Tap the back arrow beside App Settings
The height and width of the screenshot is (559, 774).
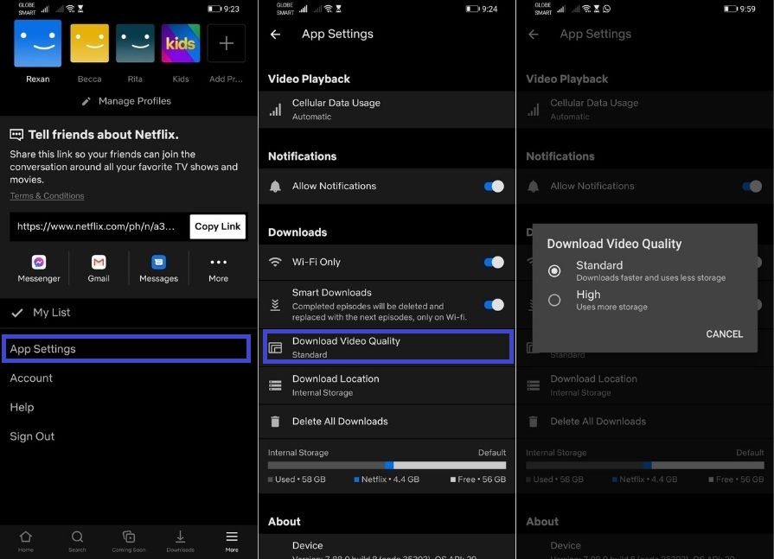click(276, 35)
